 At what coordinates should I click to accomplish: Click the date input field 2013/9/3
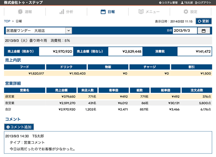[184, 31]
